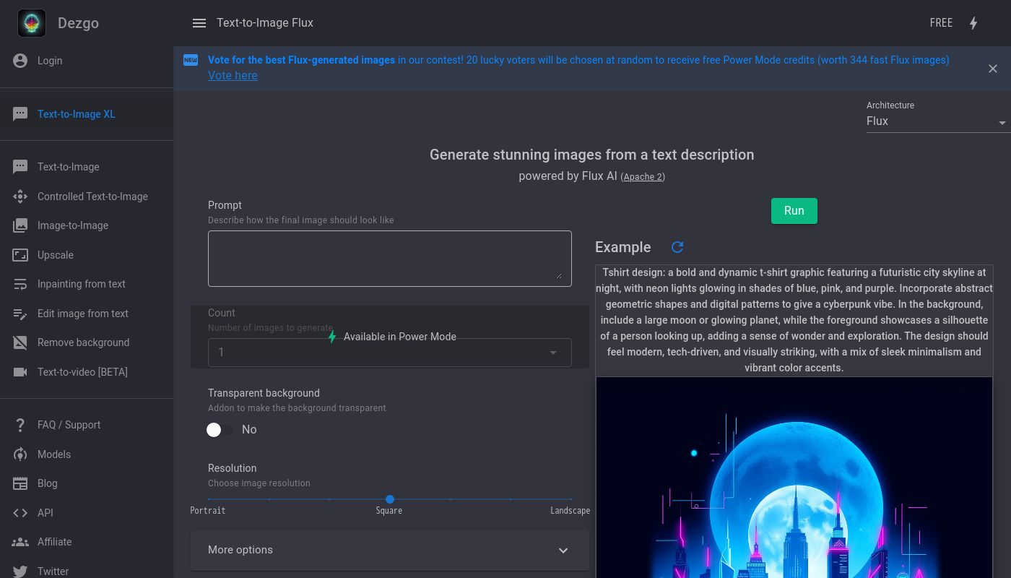Click the Controlled Text-to-Image icon
The image size is (1011, 578).
pos(20,197)
